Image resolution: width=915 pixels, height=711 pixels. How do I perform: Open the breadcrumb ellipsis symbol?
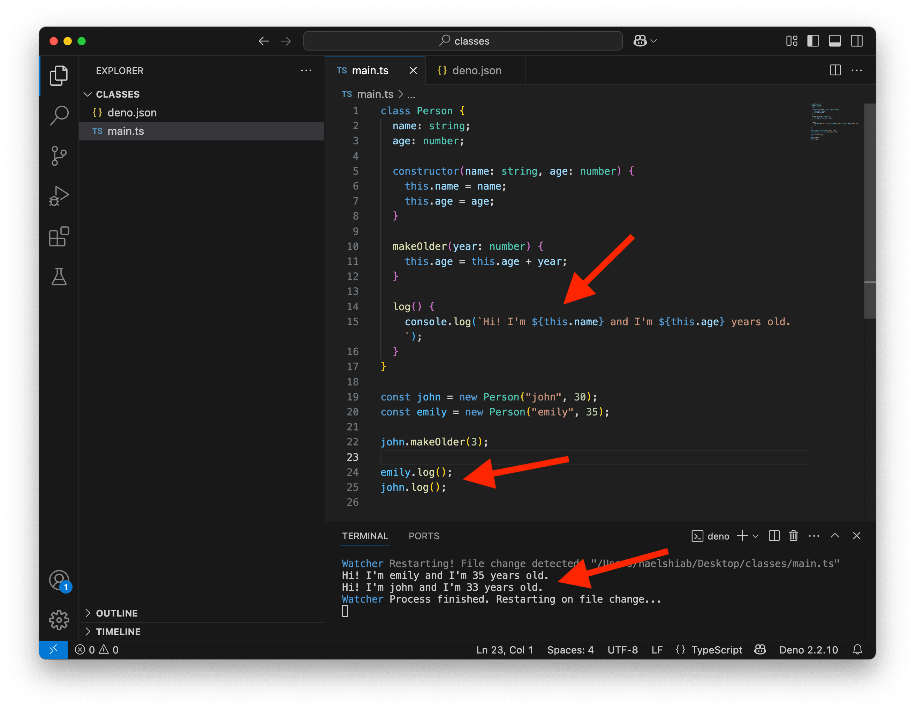pyautogui.click(x=411, y=95)
